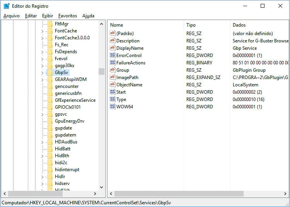The image size is (290, 207).
Task: Open the Ajuda menu
Action: click(x=88, y=16)
